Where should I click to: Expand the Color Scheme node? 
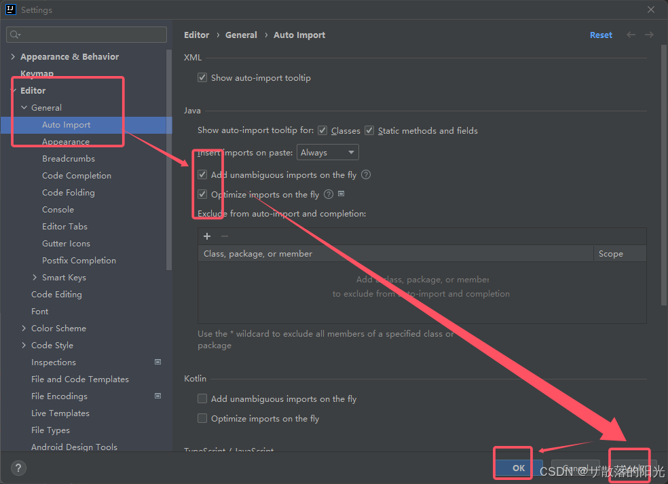click(24, 328)
